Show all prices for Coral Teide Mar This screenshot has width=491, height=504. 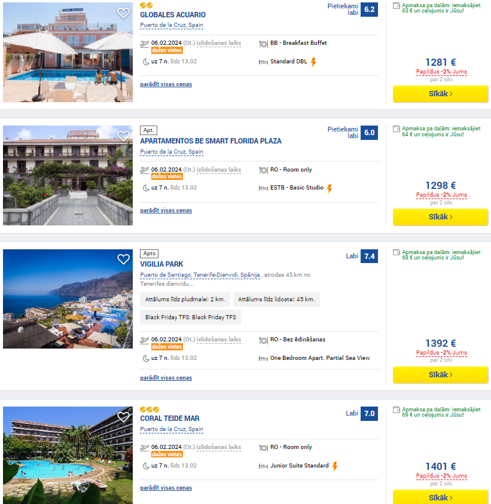pos(166,488)
